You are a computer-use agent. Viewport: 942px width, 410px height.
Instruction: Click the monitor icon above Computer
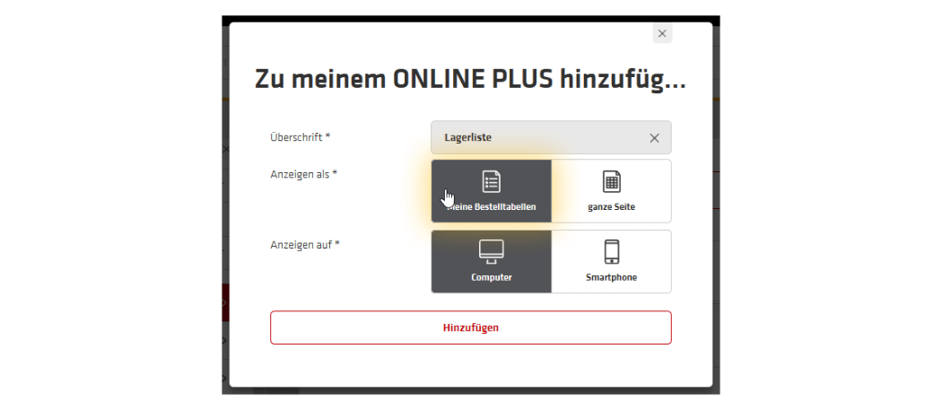point(492,252)
